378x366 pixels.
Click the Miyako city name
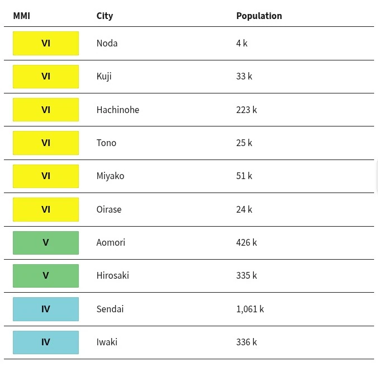tap(110, 176)
